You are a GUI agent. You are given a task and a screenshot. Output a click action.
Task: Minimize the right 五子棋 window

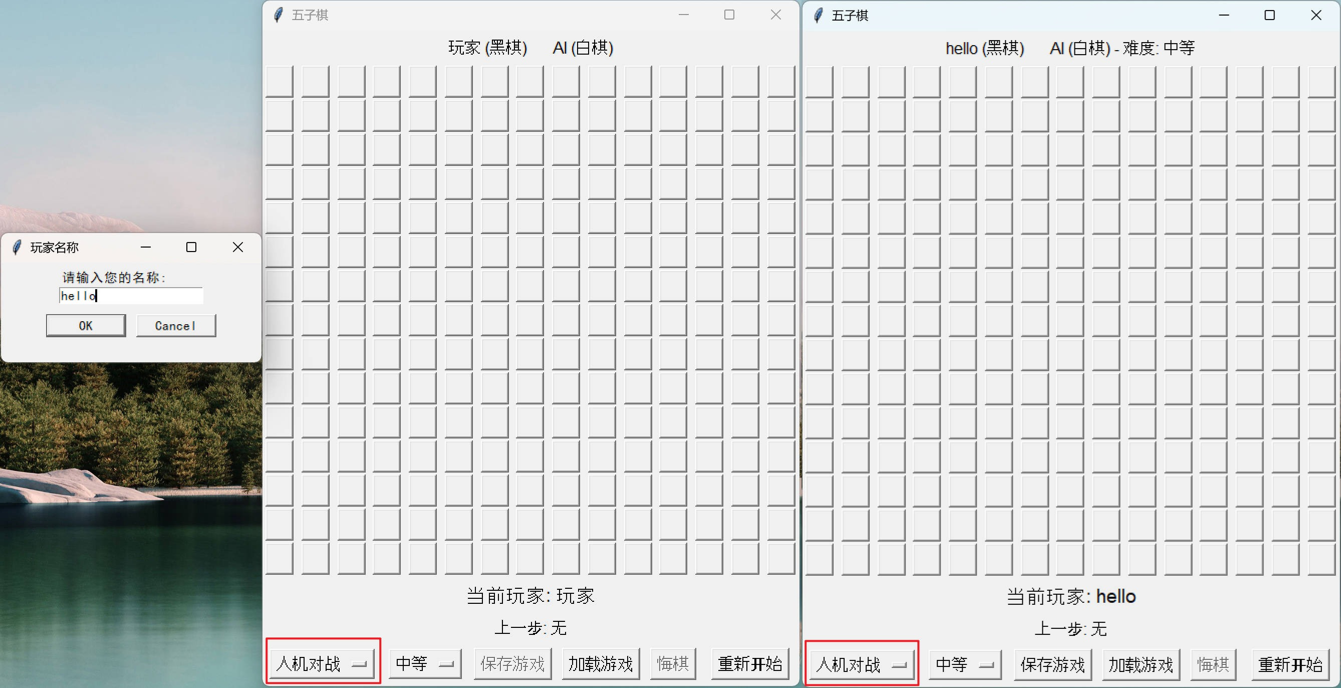click(x=1224, y=15)
